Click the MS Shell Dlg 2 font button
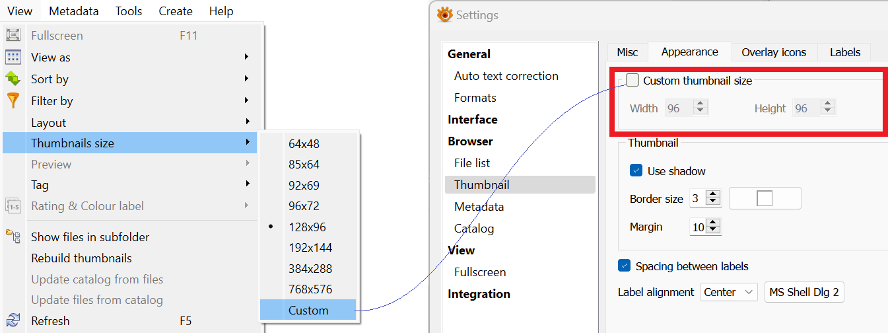This screenshot has height=333, width=888. 804,292
